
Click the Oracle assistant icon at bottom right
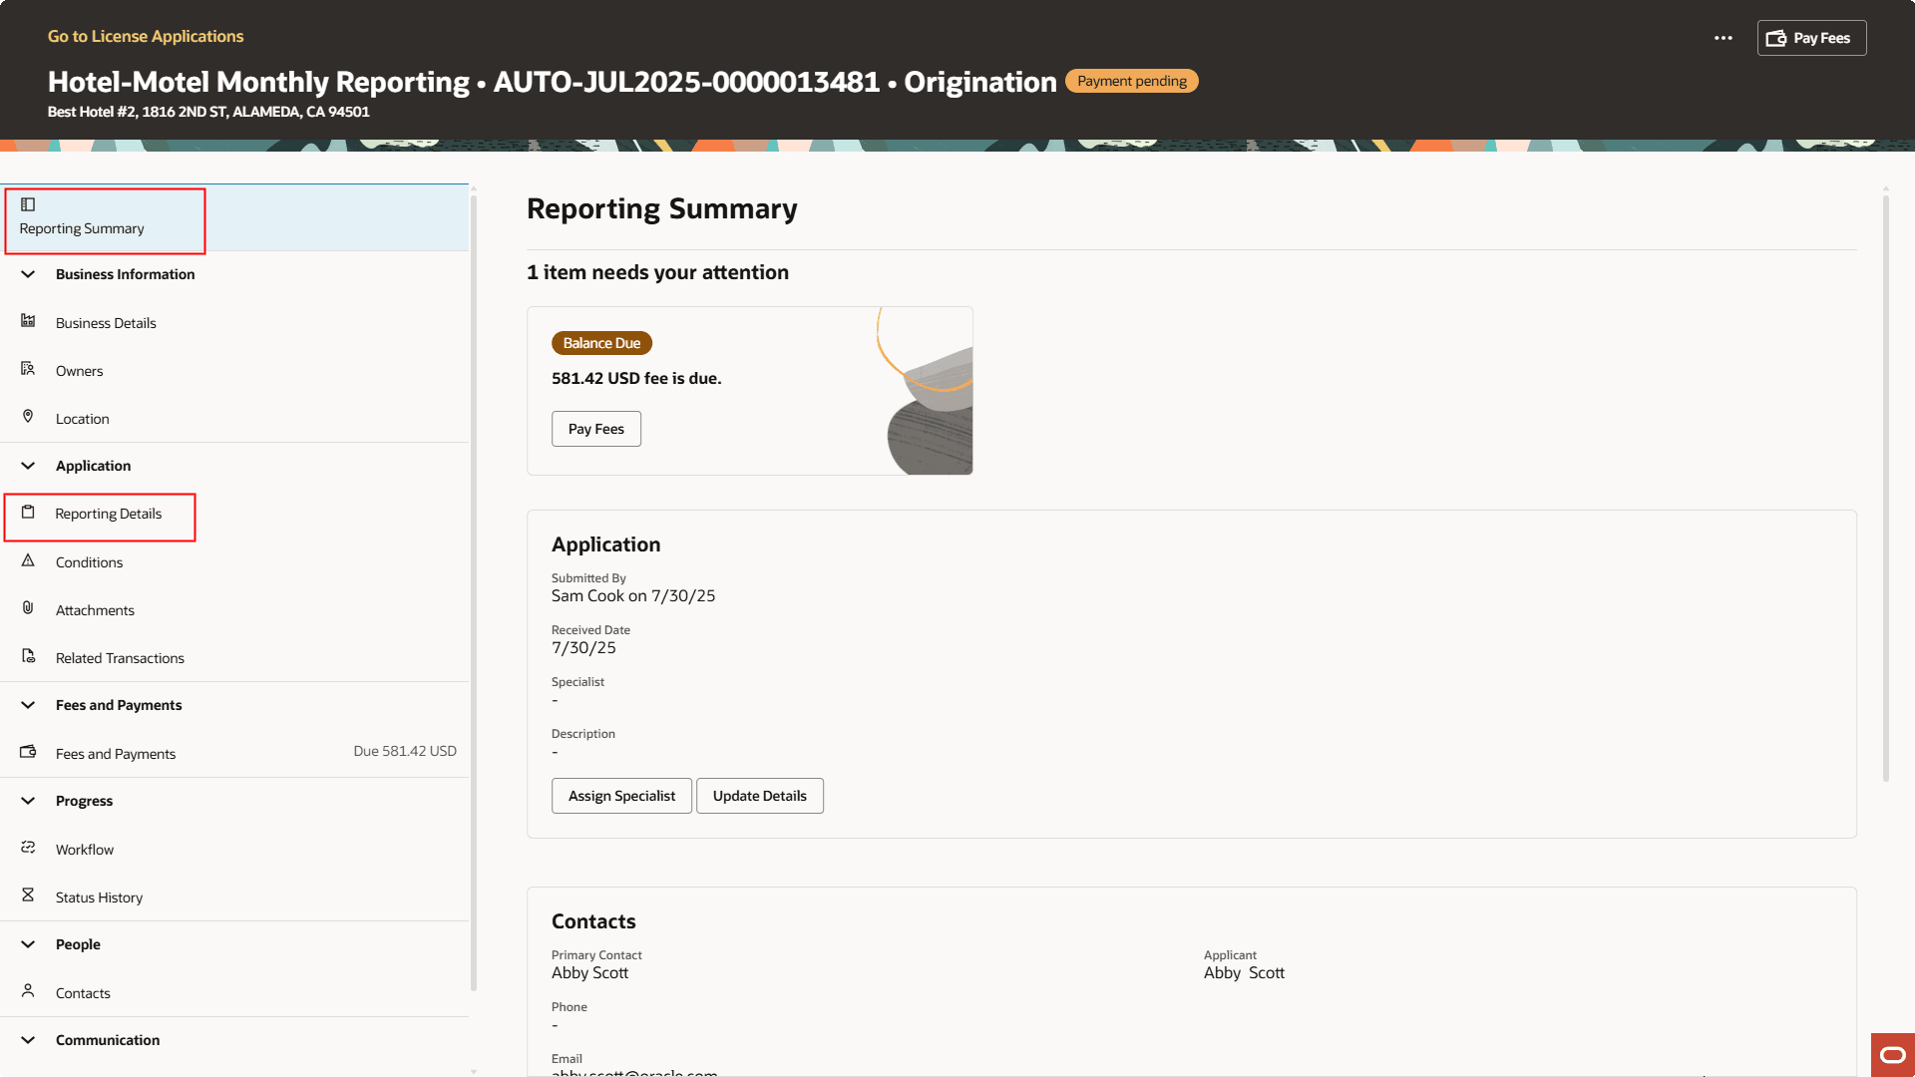tap(1892, 1055)
